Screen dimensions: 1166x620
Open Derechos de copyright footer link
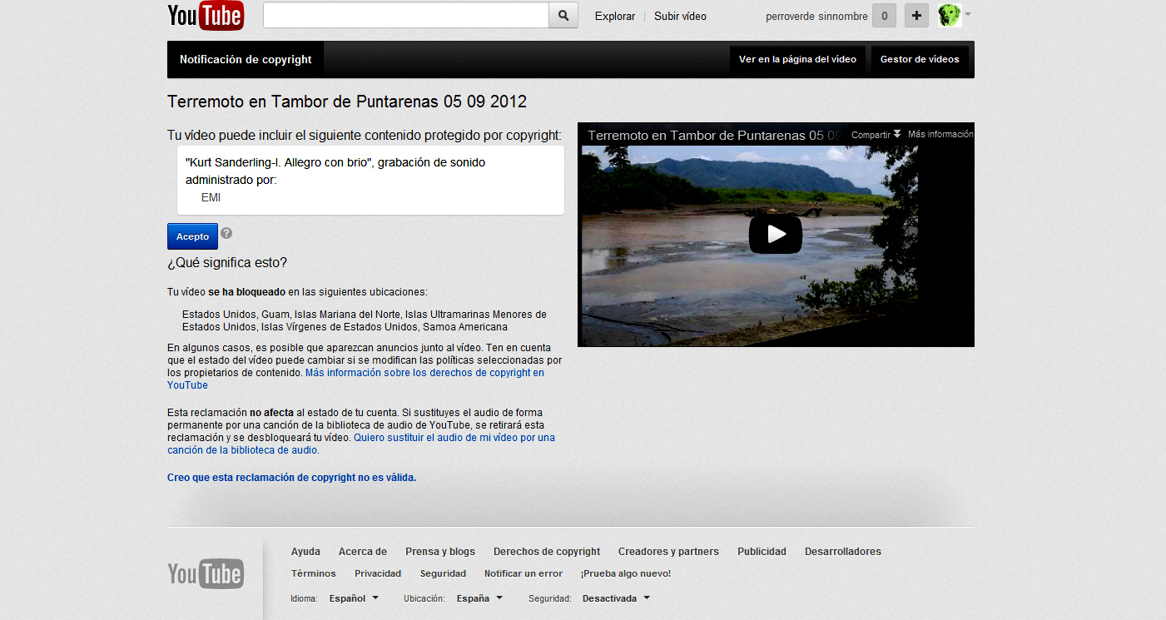point(547,552)
